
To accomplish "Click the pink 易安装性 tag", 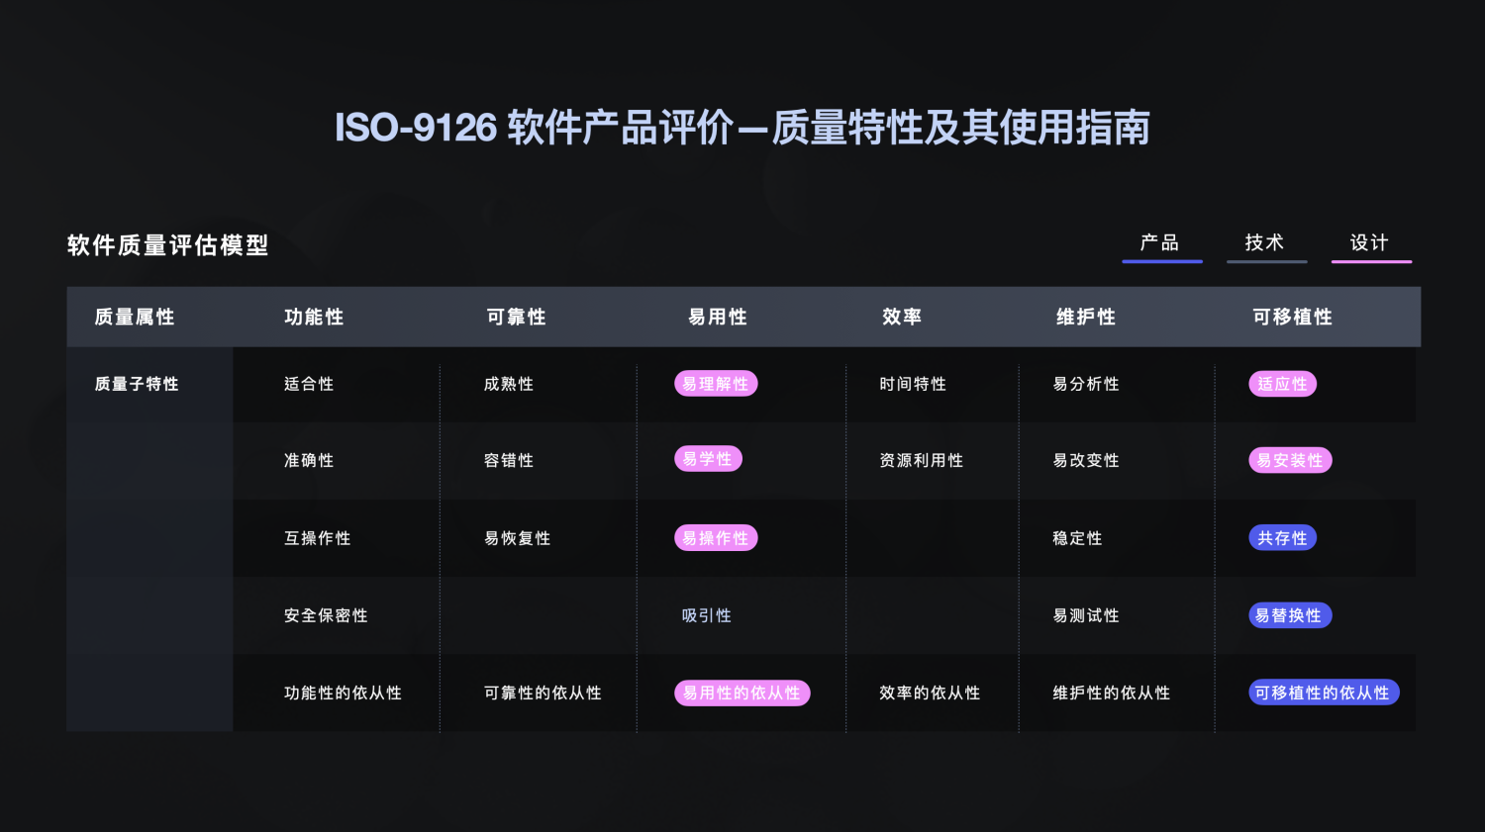I will click(1290, 460).
